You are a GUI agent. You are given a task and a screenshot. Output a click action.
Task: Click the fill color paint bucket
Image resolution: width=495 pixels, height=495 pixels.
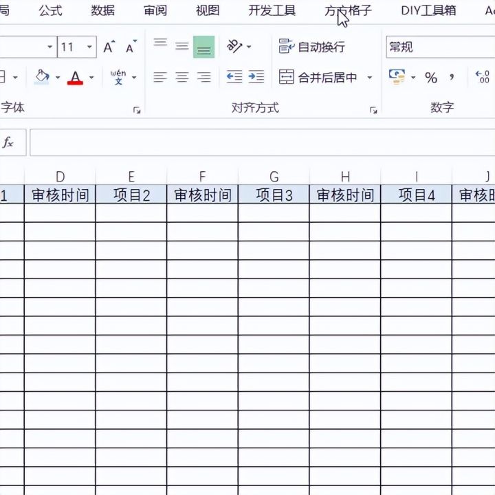point(43,77)
